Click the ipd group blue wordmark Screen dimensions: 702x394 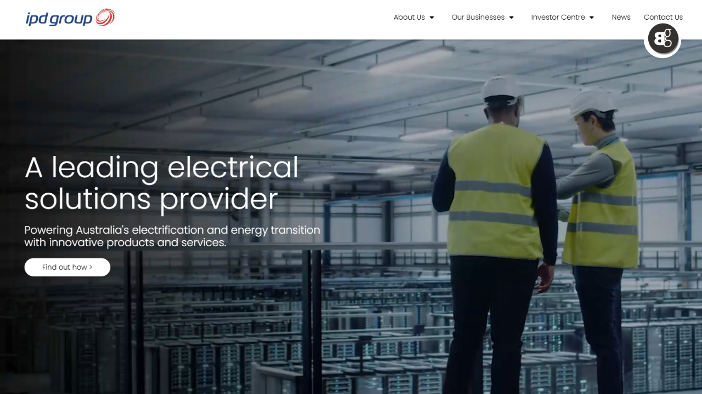[59, 19]
